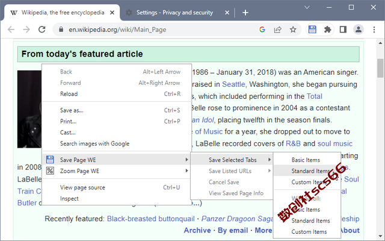Open the user profile avatar icon

pos(359,30)
